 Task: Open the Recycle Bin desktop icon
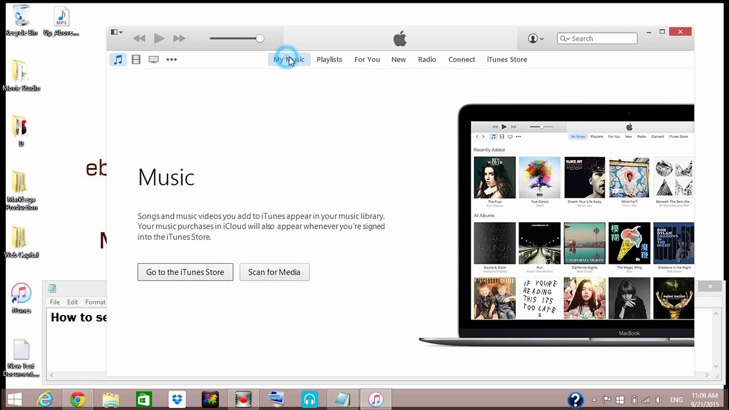21,20
